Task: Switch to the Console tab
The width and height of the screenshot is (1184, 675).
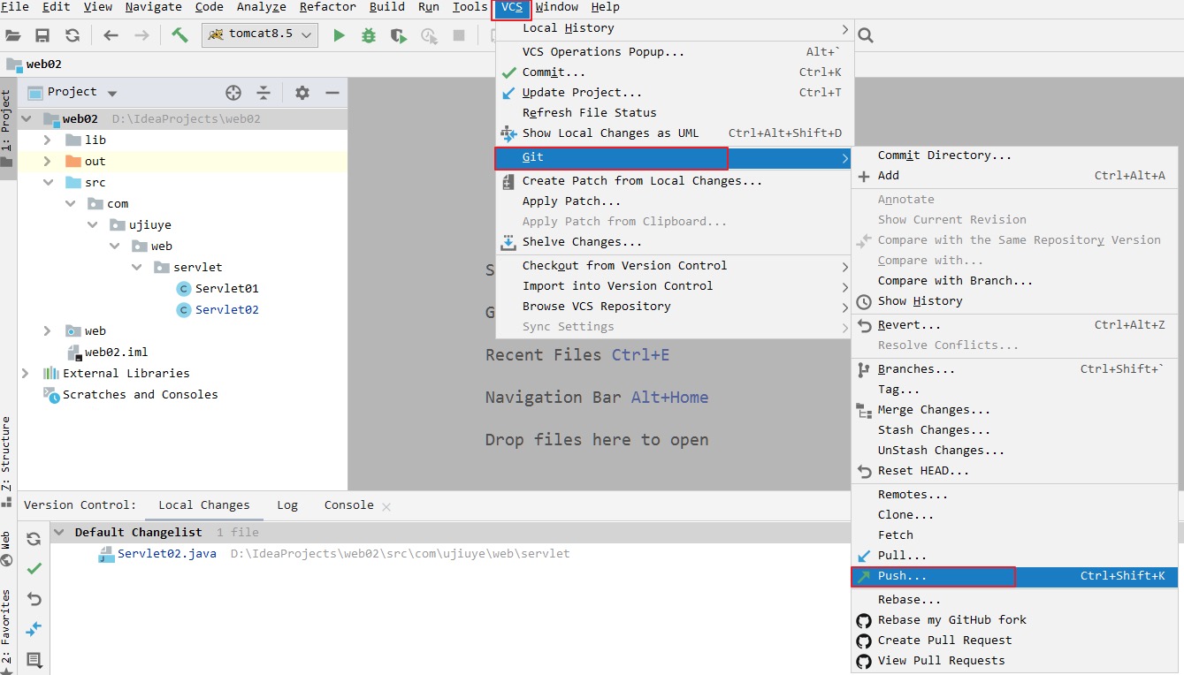Action: (348, 505)
